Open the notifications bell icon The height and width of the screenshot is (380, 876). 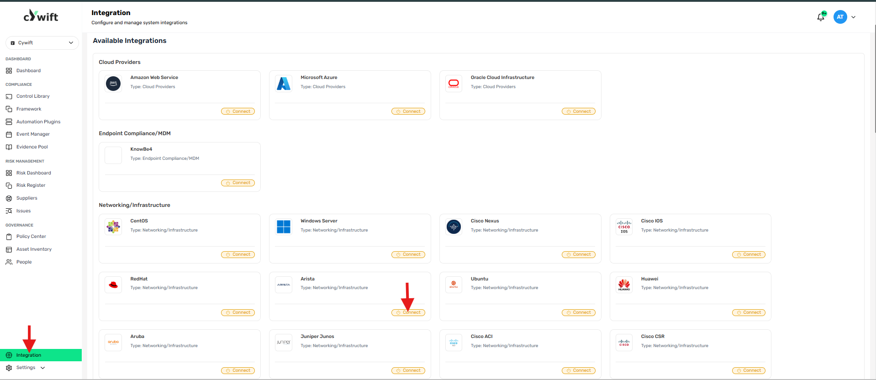pyautogui.click(x=821, y=17)
